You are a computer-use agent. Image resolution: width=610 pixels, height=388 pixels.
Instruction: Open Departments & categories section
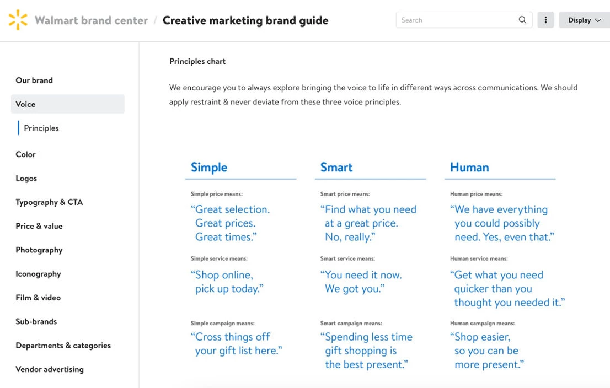(x=63, y=345)
